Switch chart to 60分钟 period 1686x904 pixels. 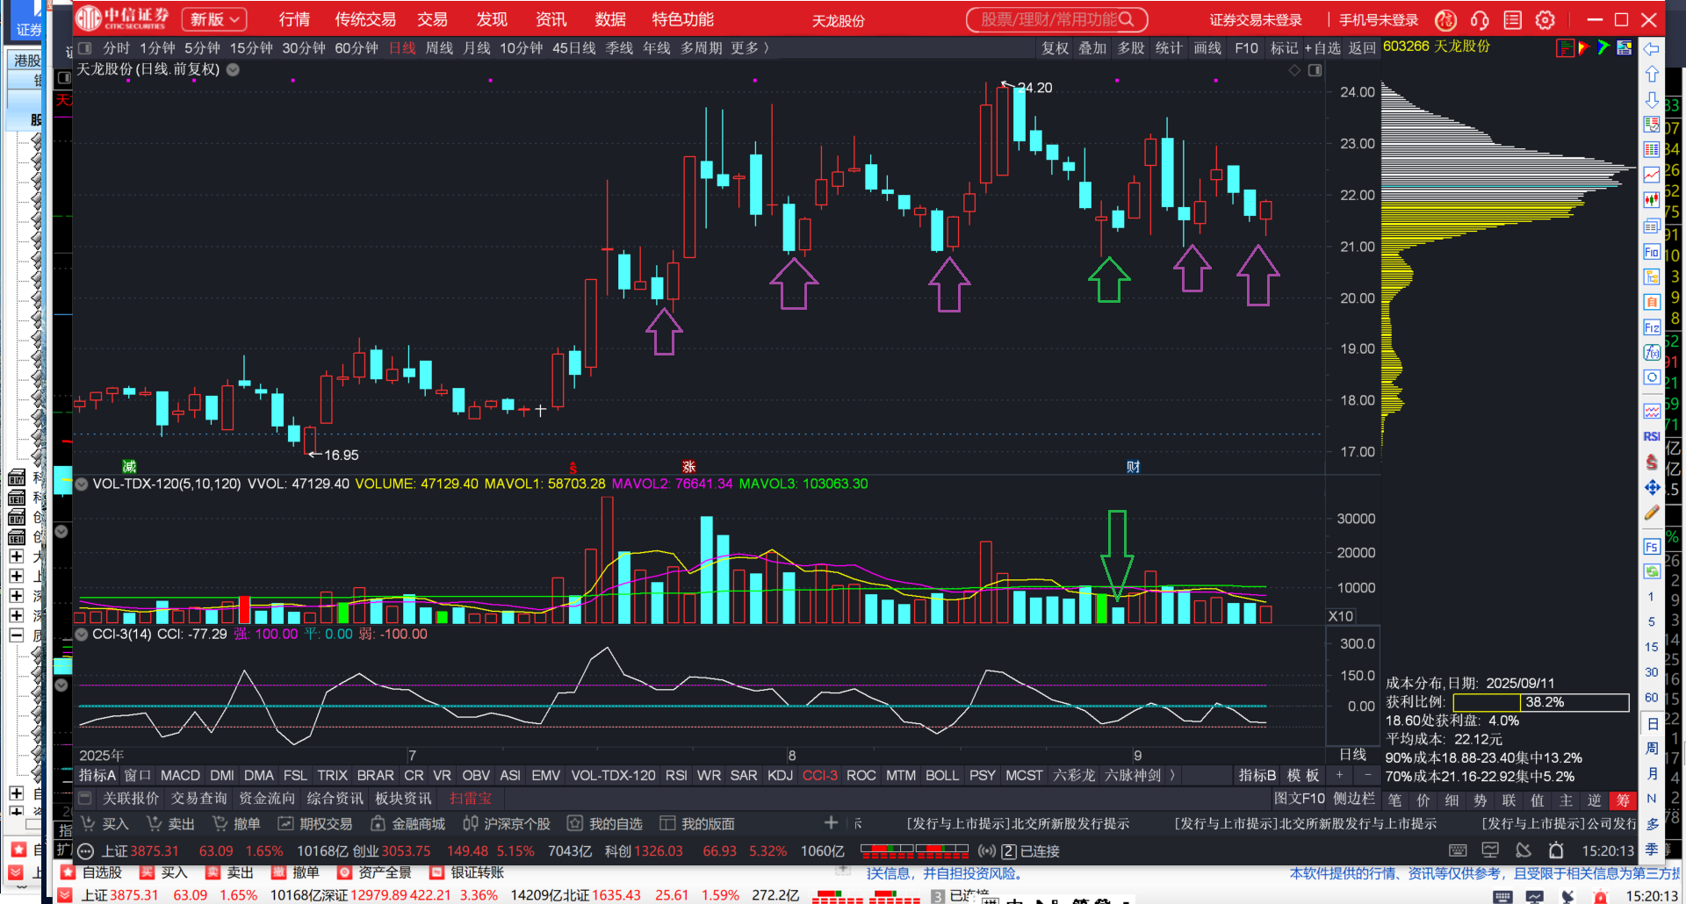357,48
